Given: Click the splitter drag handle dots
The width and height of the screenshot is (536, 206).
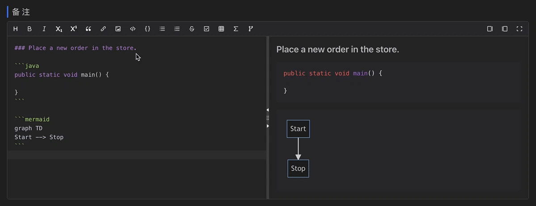Looking at the screenshot, I should tap(268, 118).
